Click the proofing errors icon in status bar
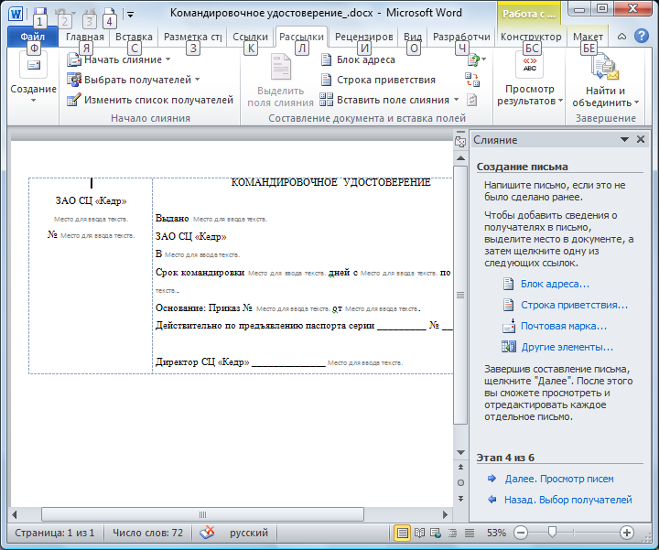The height and width of the screenshot is (550, 659). click(x=207, y=533)
